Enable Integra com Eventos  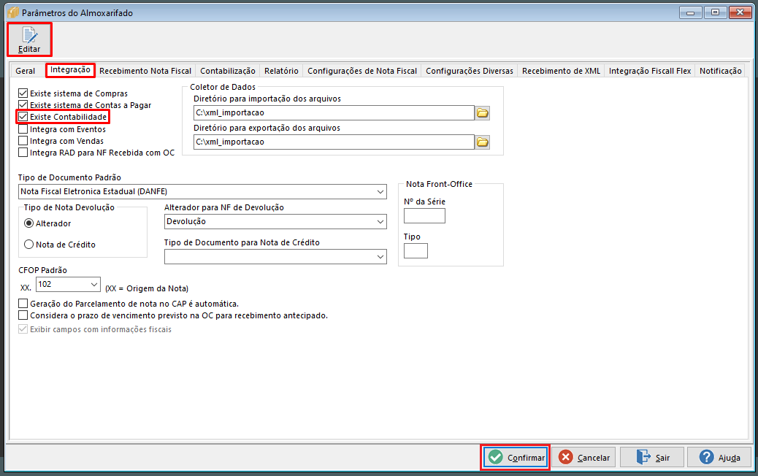click(x=23, y=129)
